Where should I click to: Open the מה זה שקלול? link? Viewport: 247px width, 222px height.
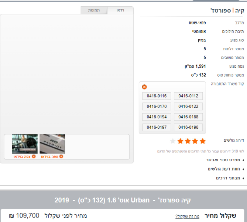(x=187, y=216)
